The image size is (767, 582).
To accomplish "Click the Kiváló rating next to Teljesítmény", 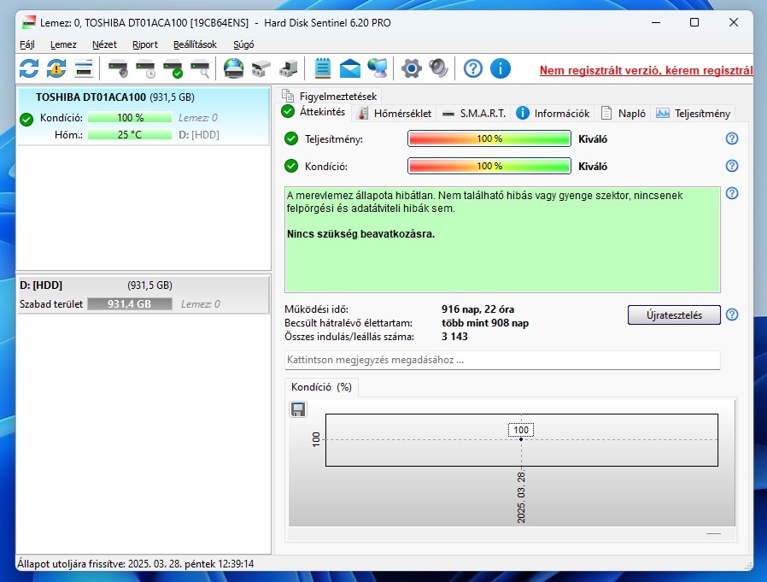I will (x=593, y=139).
